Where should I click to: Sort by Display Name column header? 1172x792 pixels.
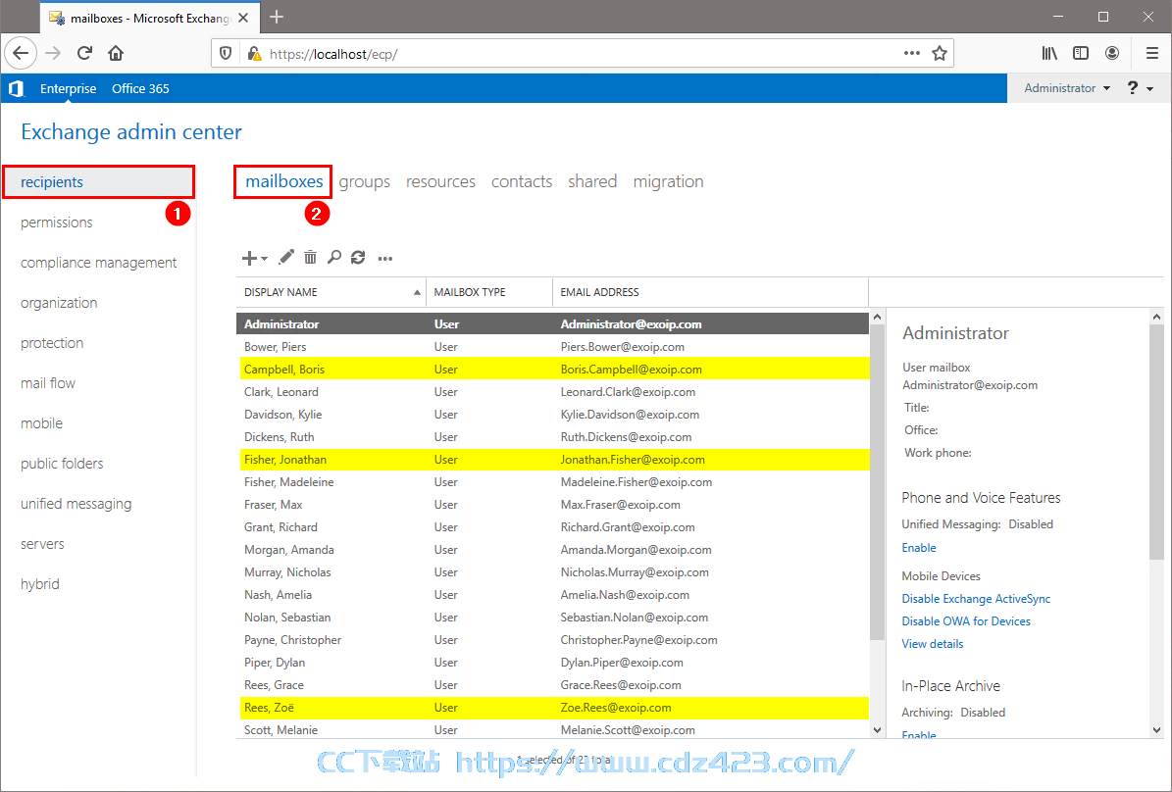click(331, 292)
